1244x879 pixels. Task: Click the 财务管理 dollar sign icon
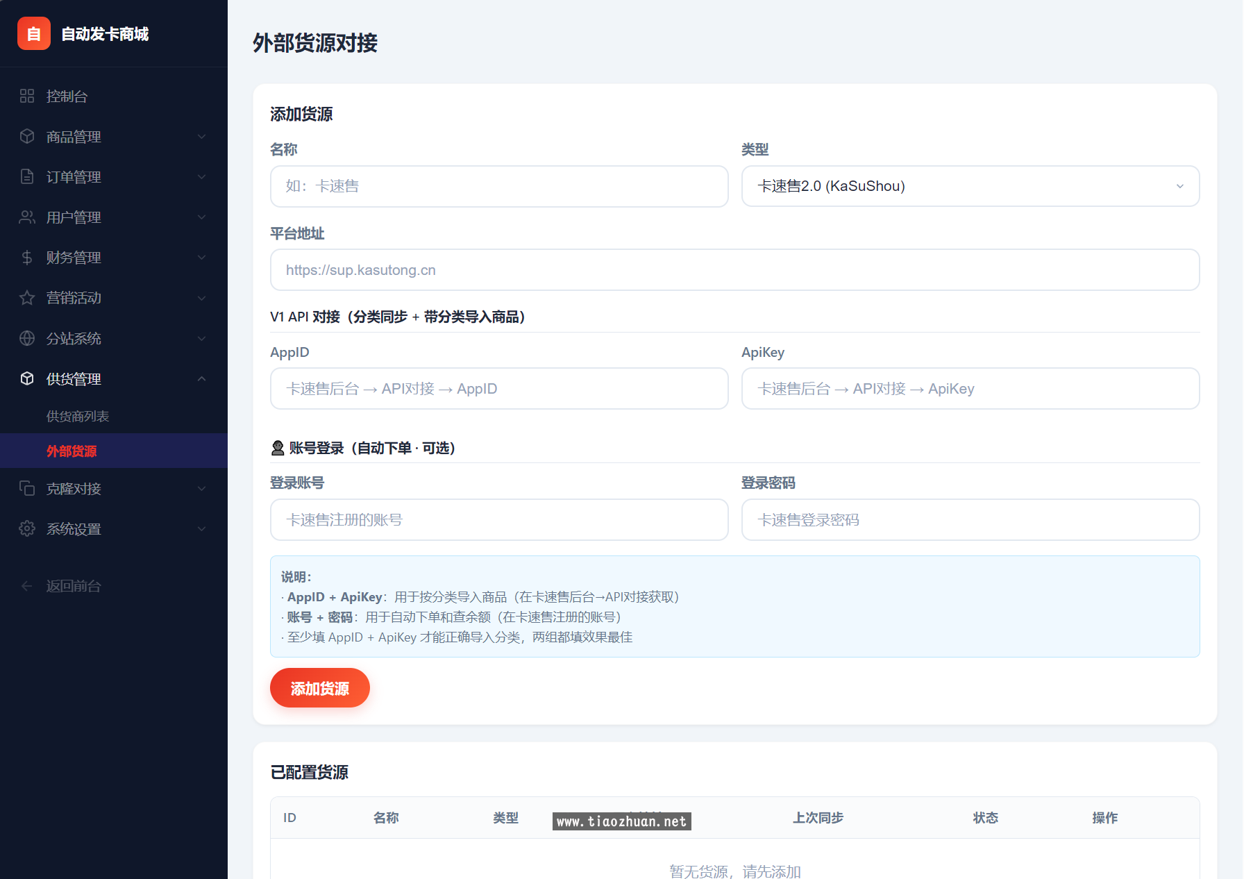click(27, 258)
